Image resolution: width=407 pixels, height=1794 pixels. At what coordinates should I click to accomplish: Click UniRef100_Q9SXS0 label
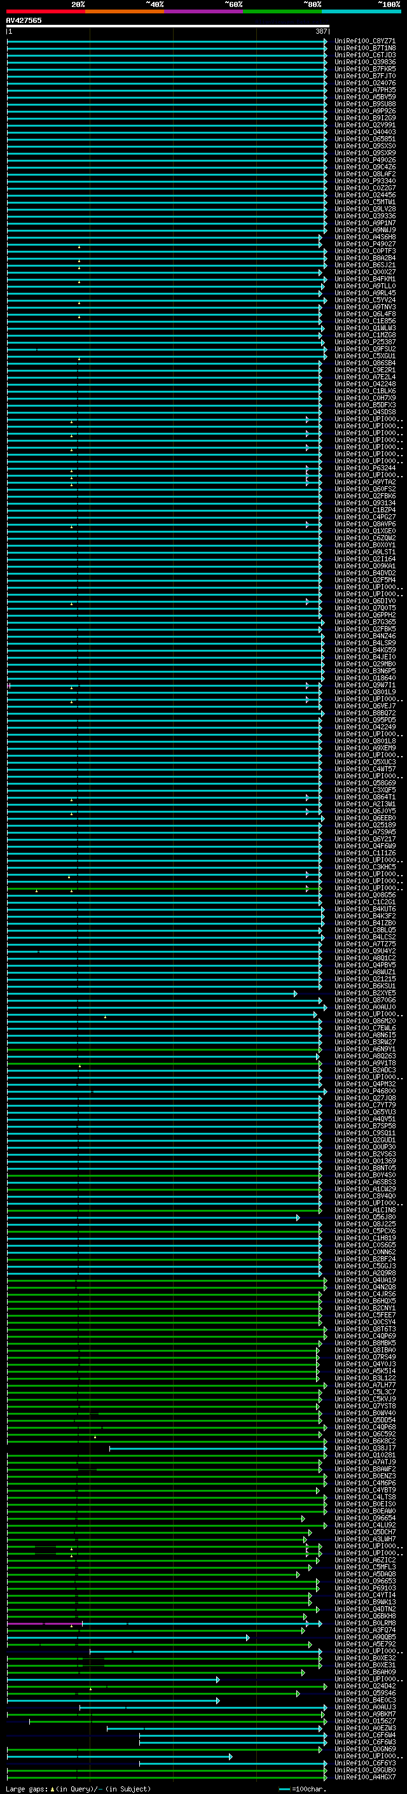[365, 146]
